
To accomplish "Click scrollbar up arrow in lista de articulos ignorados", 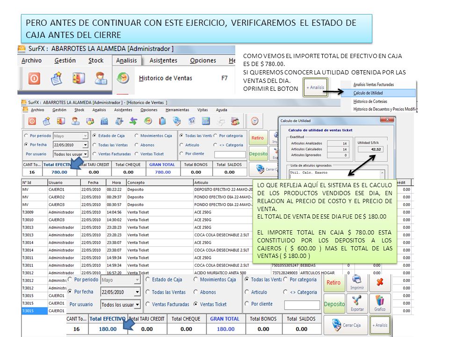I will (382, 173).
